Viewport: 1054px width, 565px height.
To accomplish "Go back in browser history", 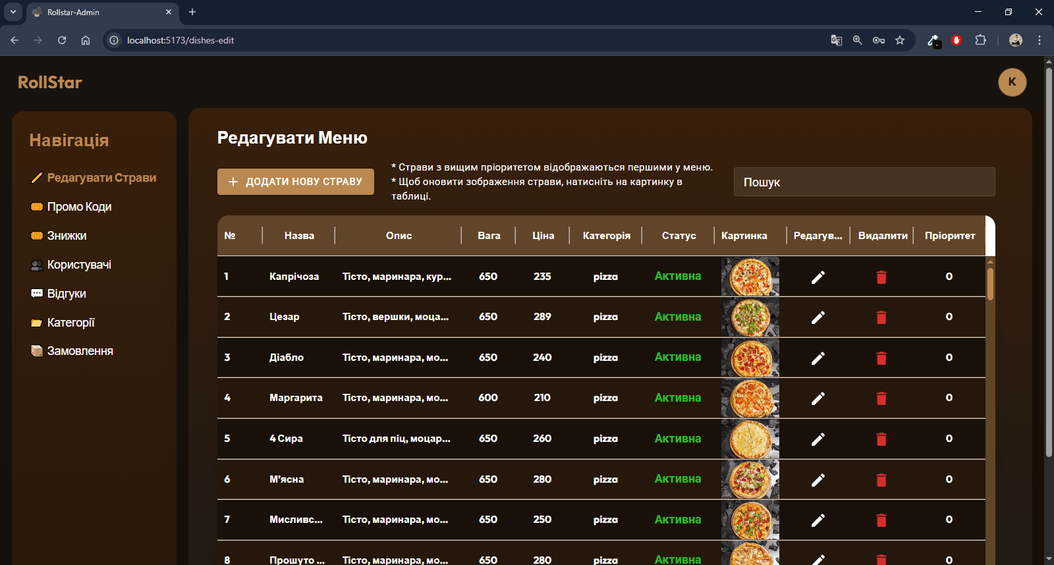I will [x=14, y=40].
